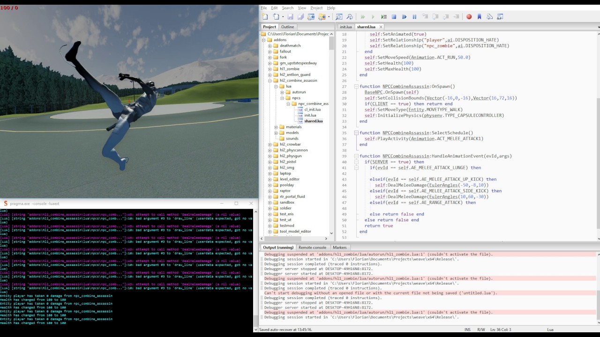Select shared.lua in the project tree
This screenshot has width=600, height=337.
pyautogui.click(x=313, y=121)
